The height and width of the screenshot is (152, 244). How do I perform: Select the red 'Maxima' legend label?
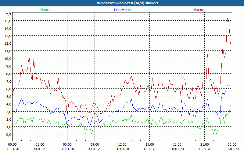[x=199, y=10]
